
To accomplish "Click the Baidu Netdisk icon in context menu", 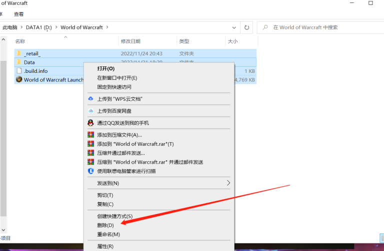I will [x=91, y=111].
